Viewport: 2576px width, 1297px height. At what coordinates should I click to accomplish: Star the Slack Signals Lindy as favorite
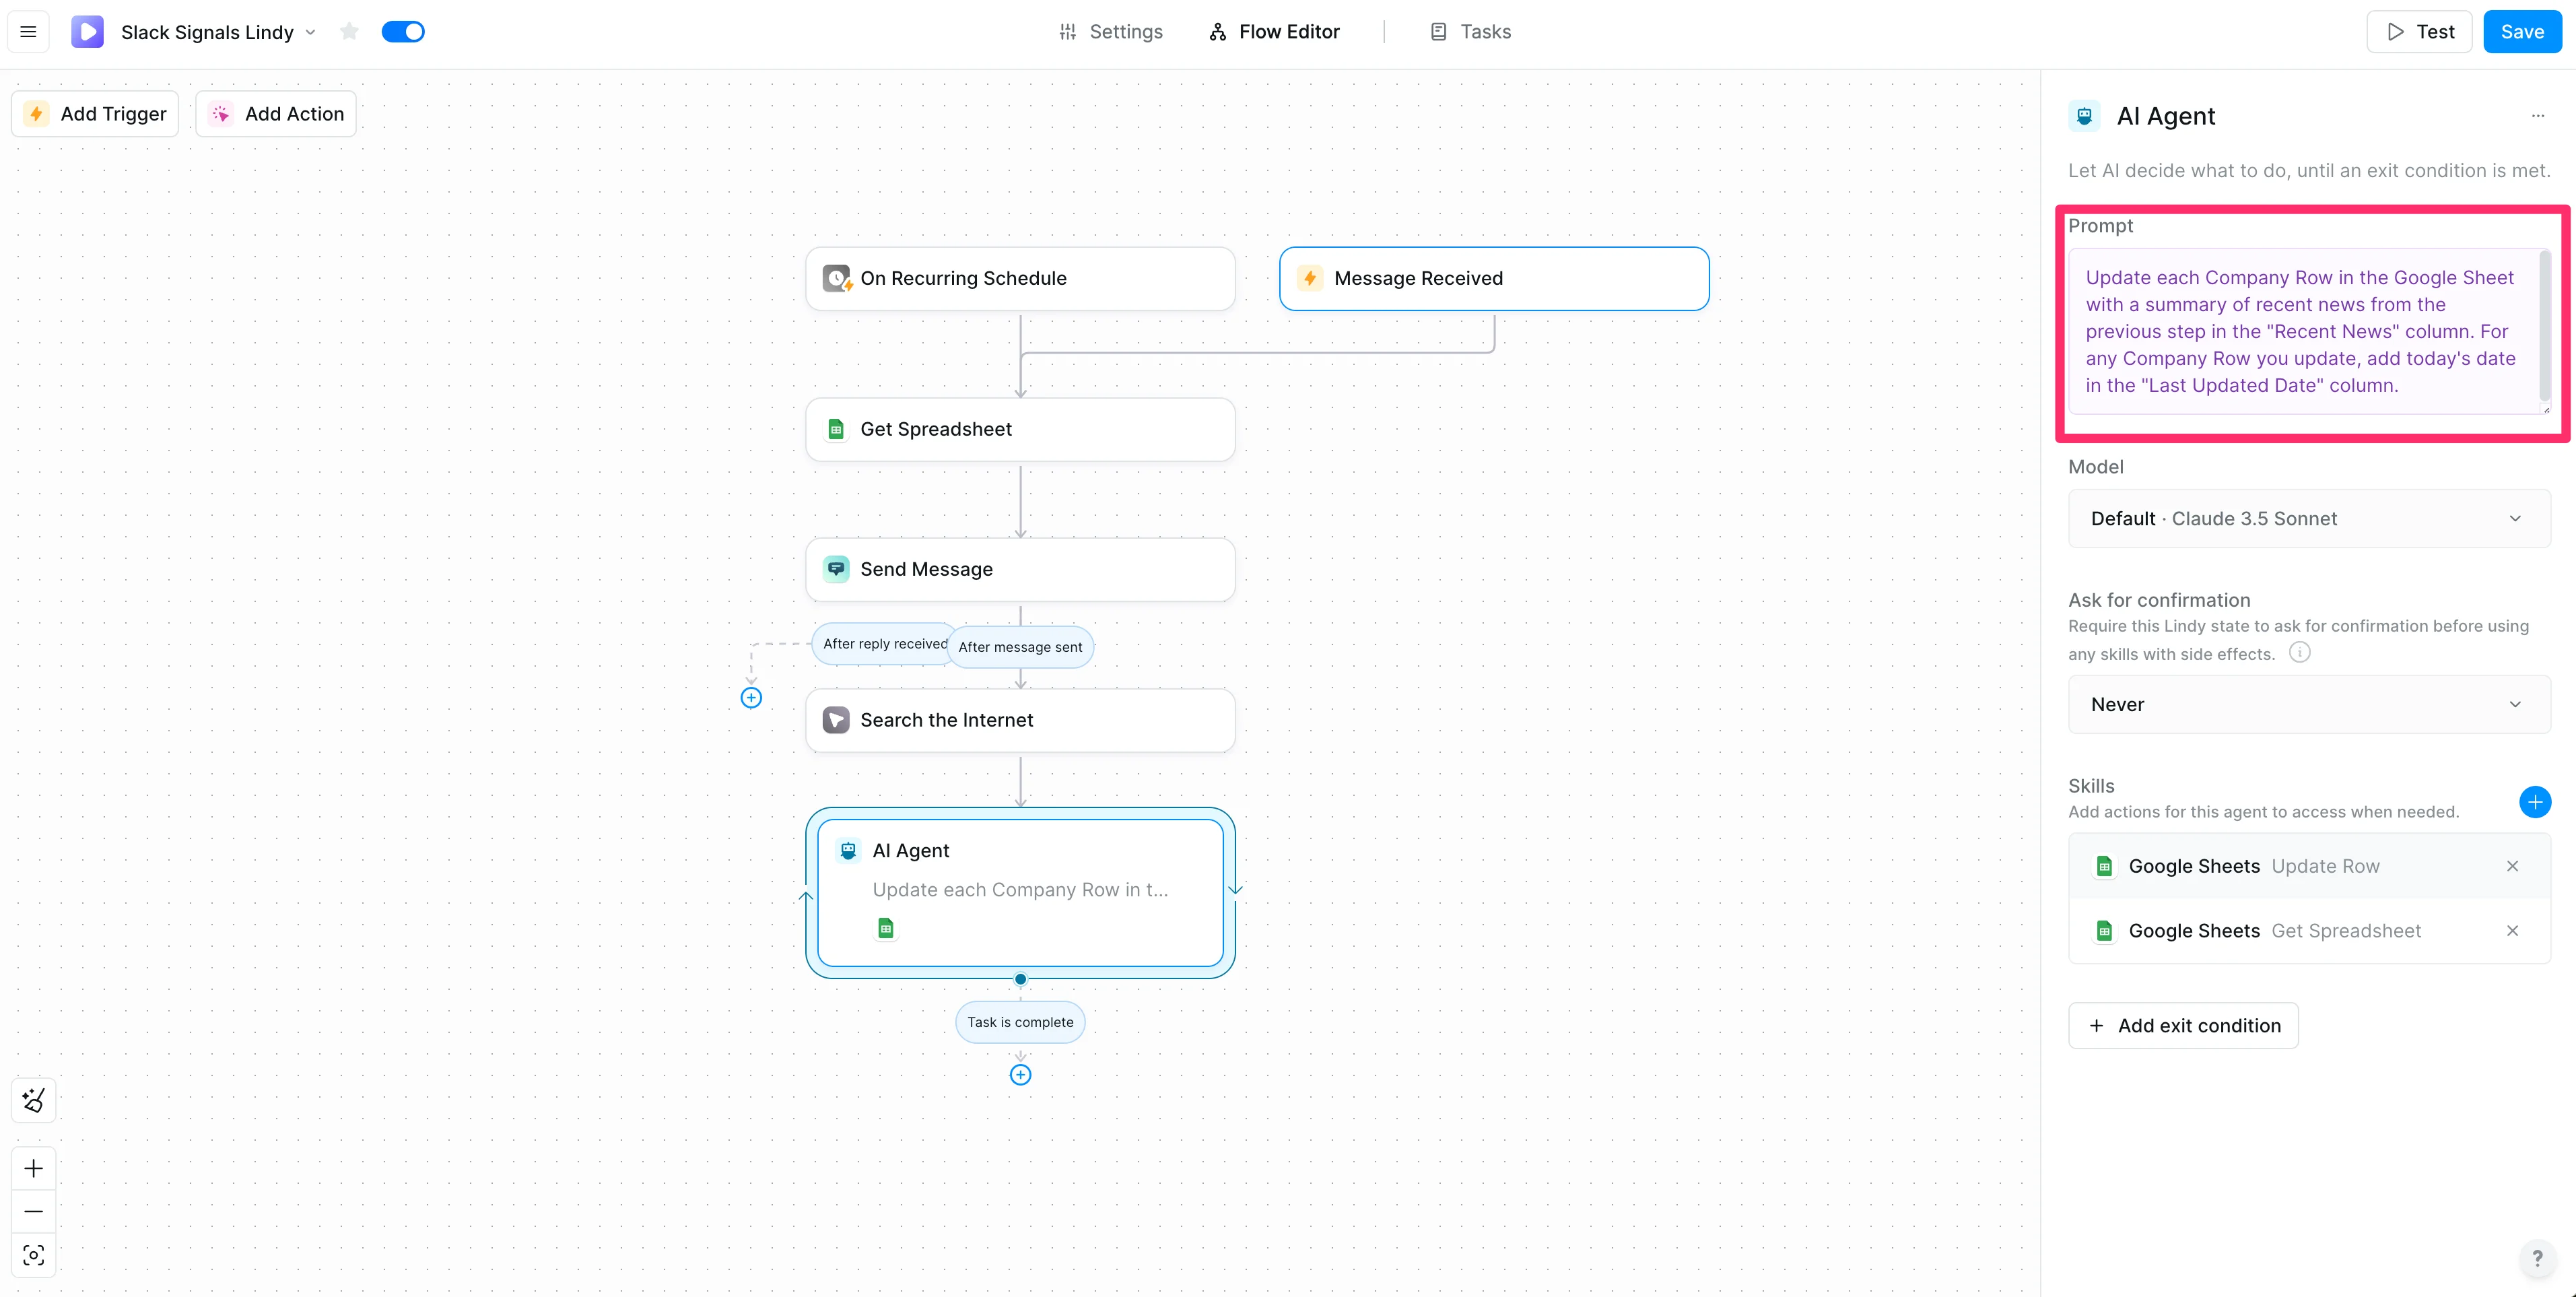(349, 32)
